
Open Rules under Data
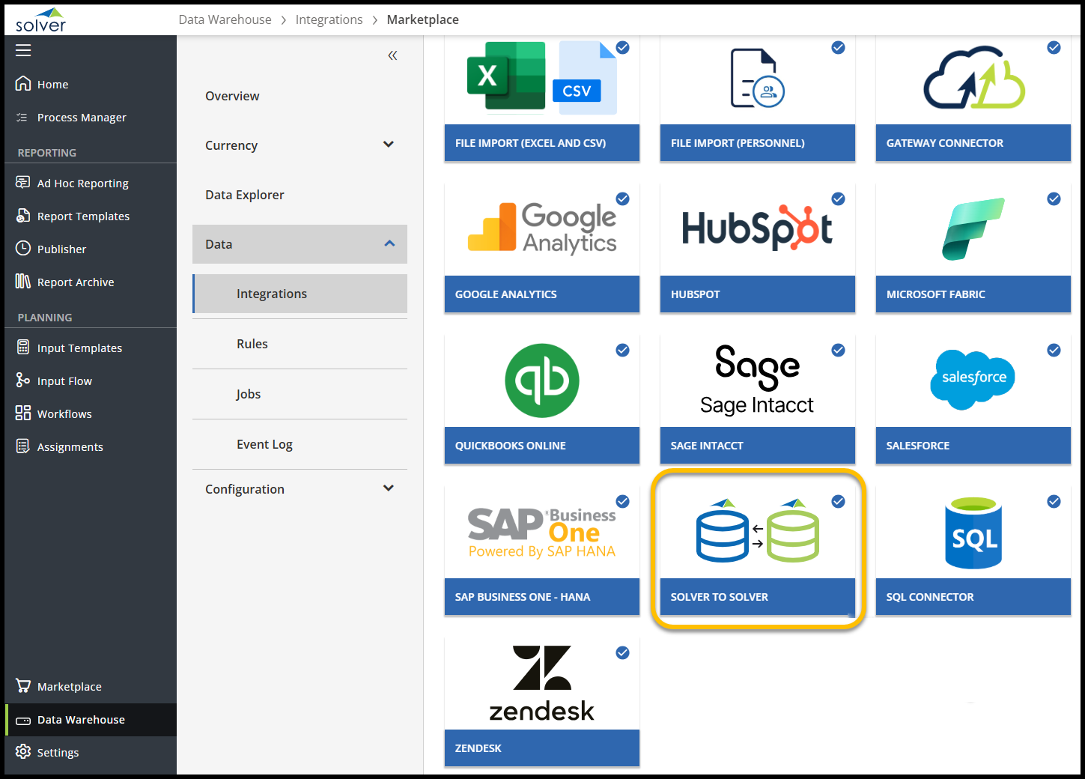pos(252,344)
